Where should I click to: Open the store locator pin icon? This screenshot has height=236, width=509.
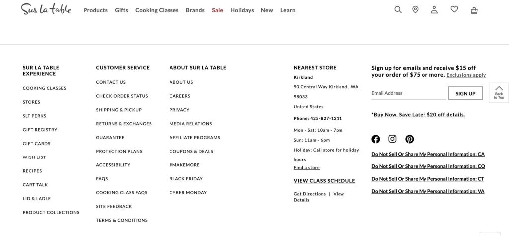coord(415,10)
